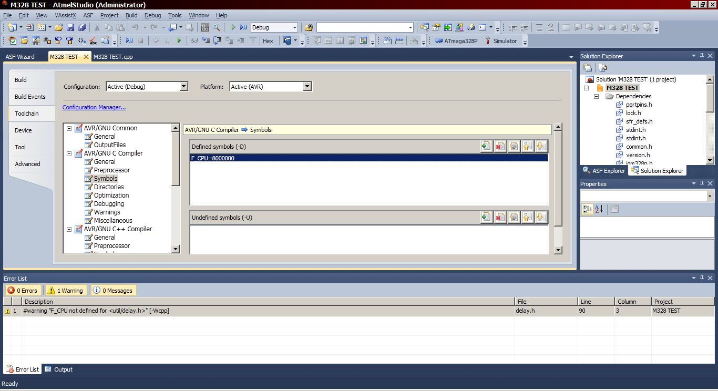Toggle the 0 Errors filter button
This screenshot has width=718, height=391.
pyautogui.click(x=23, y=290)
